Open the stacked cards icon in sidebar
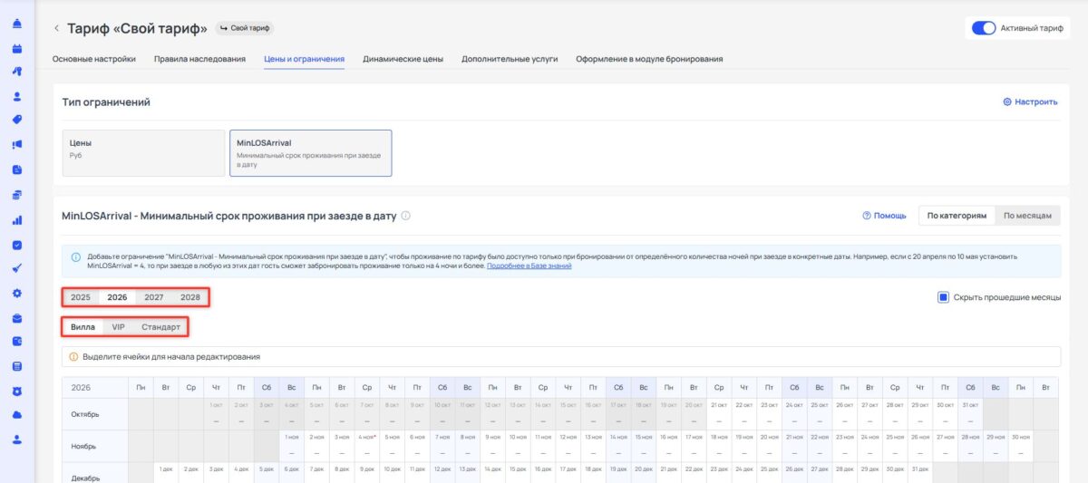1088x483 pixels. point(17,194)
